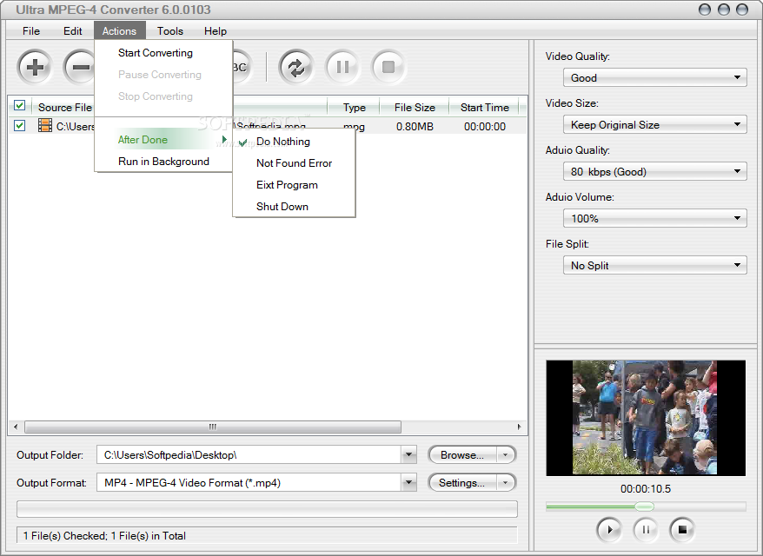763x556 pixels.
Task: Click the 00:00:00 start time cell
Action: [485, 127]
